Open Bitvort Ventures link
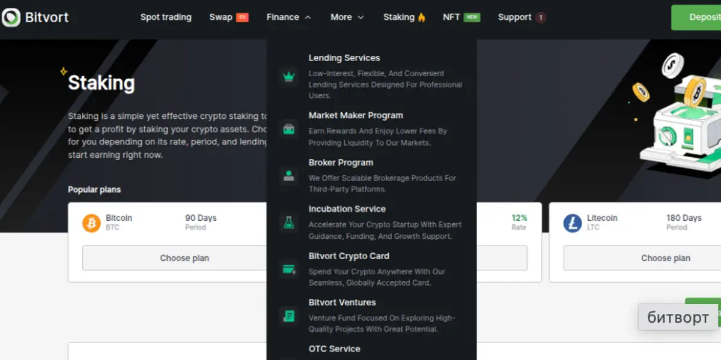721x360 pixels. coord(342,302)
